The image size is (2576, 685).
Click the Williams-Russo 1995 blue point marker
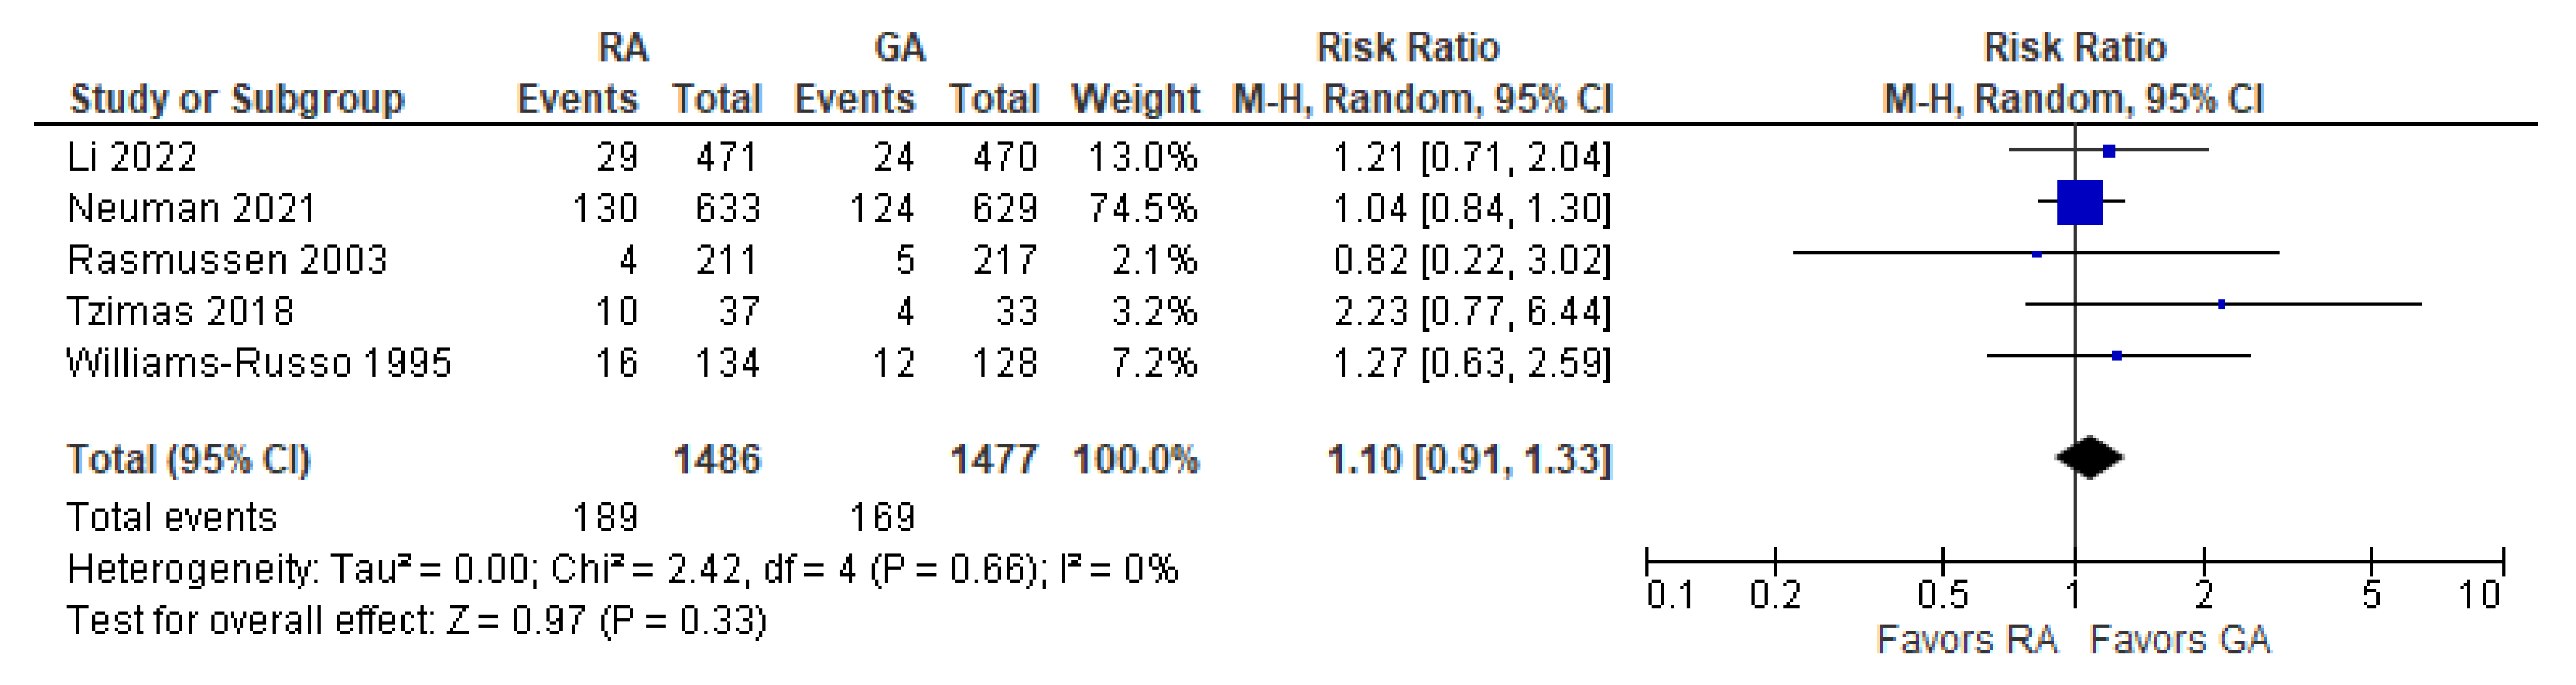pos(2117,355)
